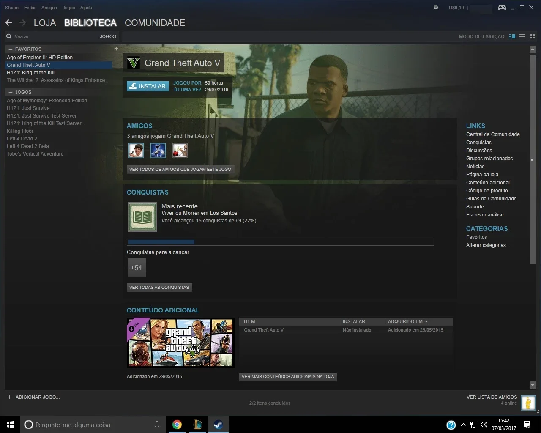Image resolution: width=541 pixels, height=433 pixels.
Task: Open the Jogos filter dropdown
Action: coord(108,36)
